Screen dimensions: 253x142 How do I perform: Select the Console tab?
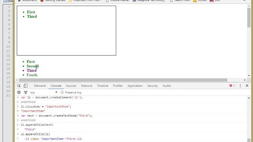pyautogui.click(x=56, y=86)
